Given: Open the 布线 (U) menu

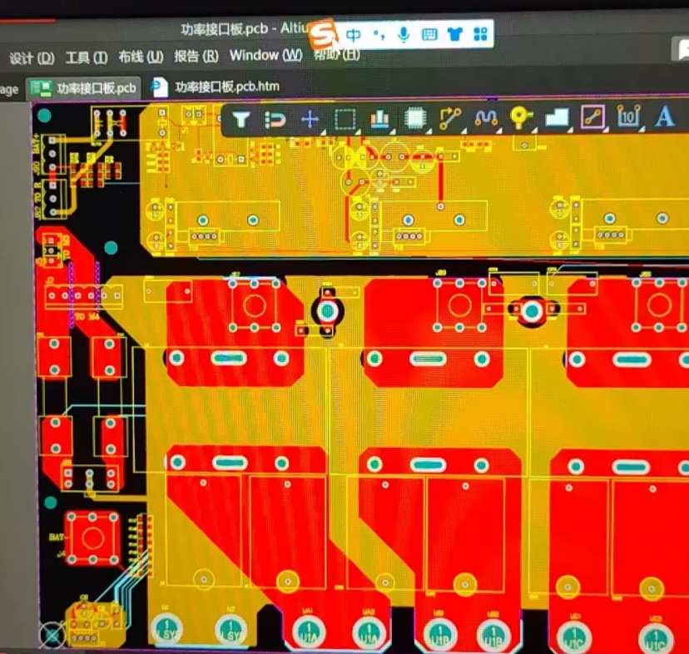Looking at the screenshot, I should pyautogui.click(x=141, y=57).
